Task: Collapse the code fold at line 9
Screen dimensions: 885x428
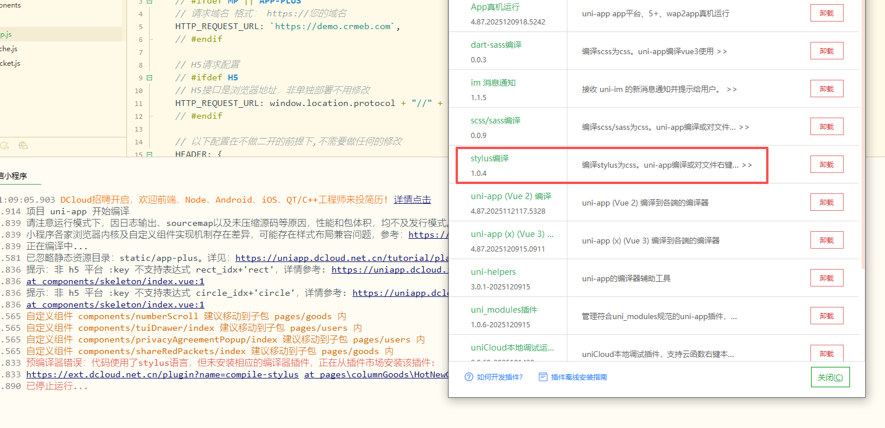Action: (150, 77)
